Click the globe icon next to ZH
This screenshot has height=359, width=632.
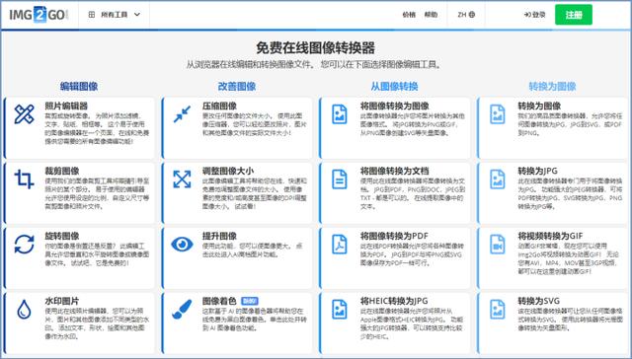(472, 15)
